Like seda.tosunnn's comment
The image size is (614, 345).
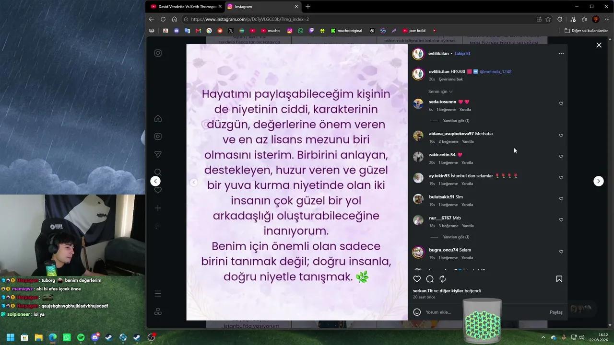(561, 103)
